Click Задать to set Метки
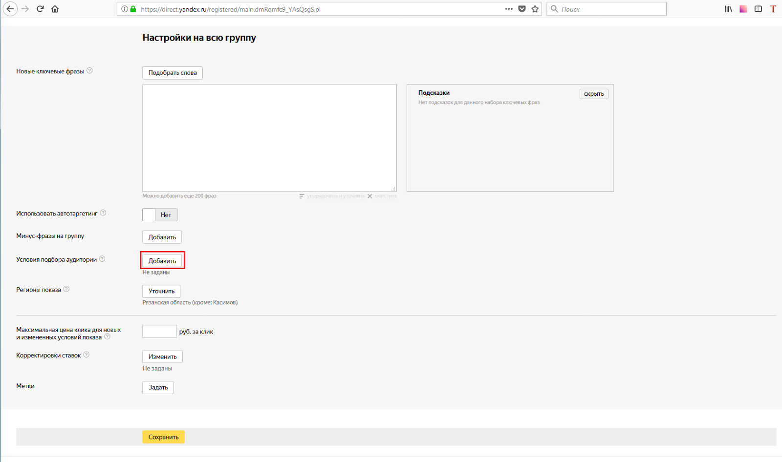The width and height of the screenshot is (782, 462). click(x=158, y=387)
